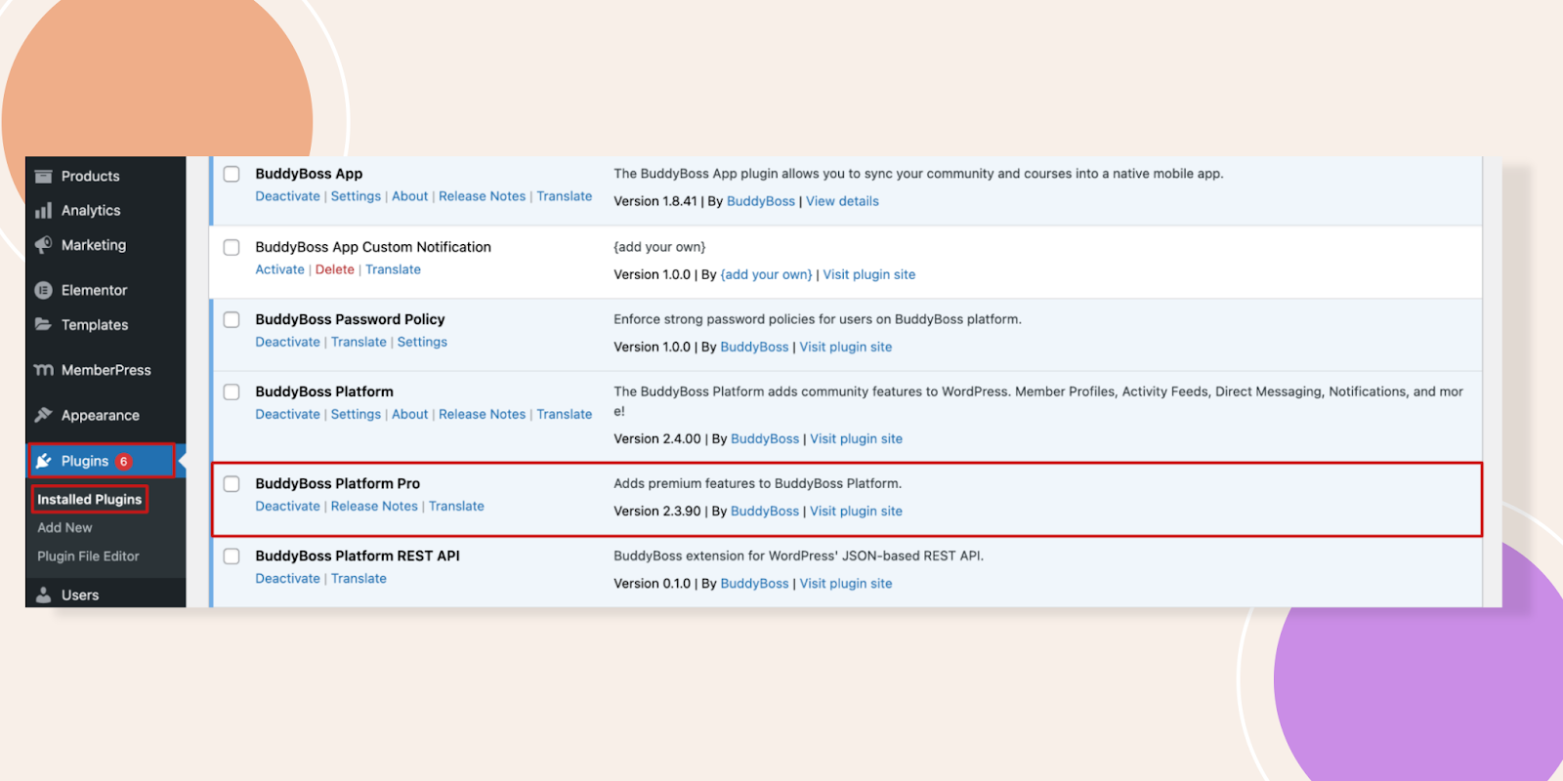This screenshot has width=1563, height=781.
Task: Deactivate BuddyBoss Platform Pro plugin
Action: click(287, 506)
